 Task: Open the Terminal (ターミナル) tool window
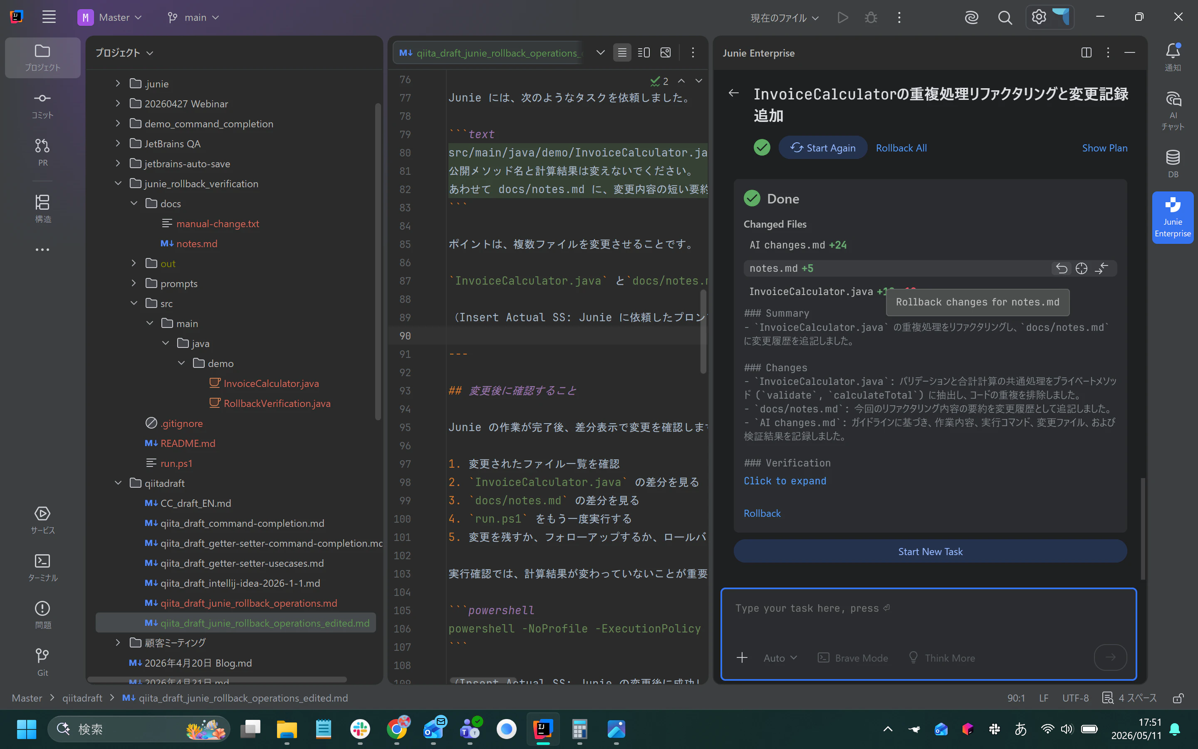tap(42, 567)
